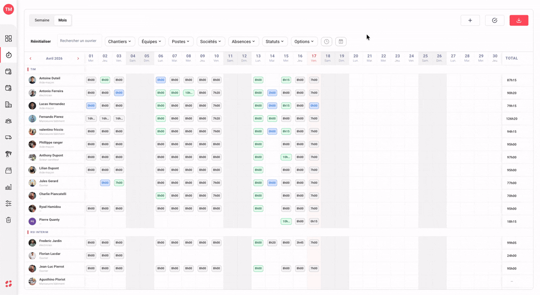The width and height of the screenshot is (540, 295).
Task: Open Pierre Quanty's 0h15 entry on 17
Action: tap(314, 221)
